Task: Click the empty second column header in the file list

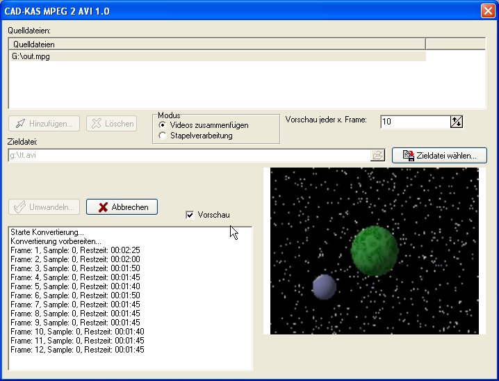Action: click(455, 44)
